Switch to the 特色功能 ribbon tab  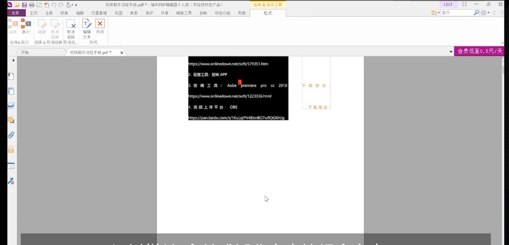click(222, 13)
